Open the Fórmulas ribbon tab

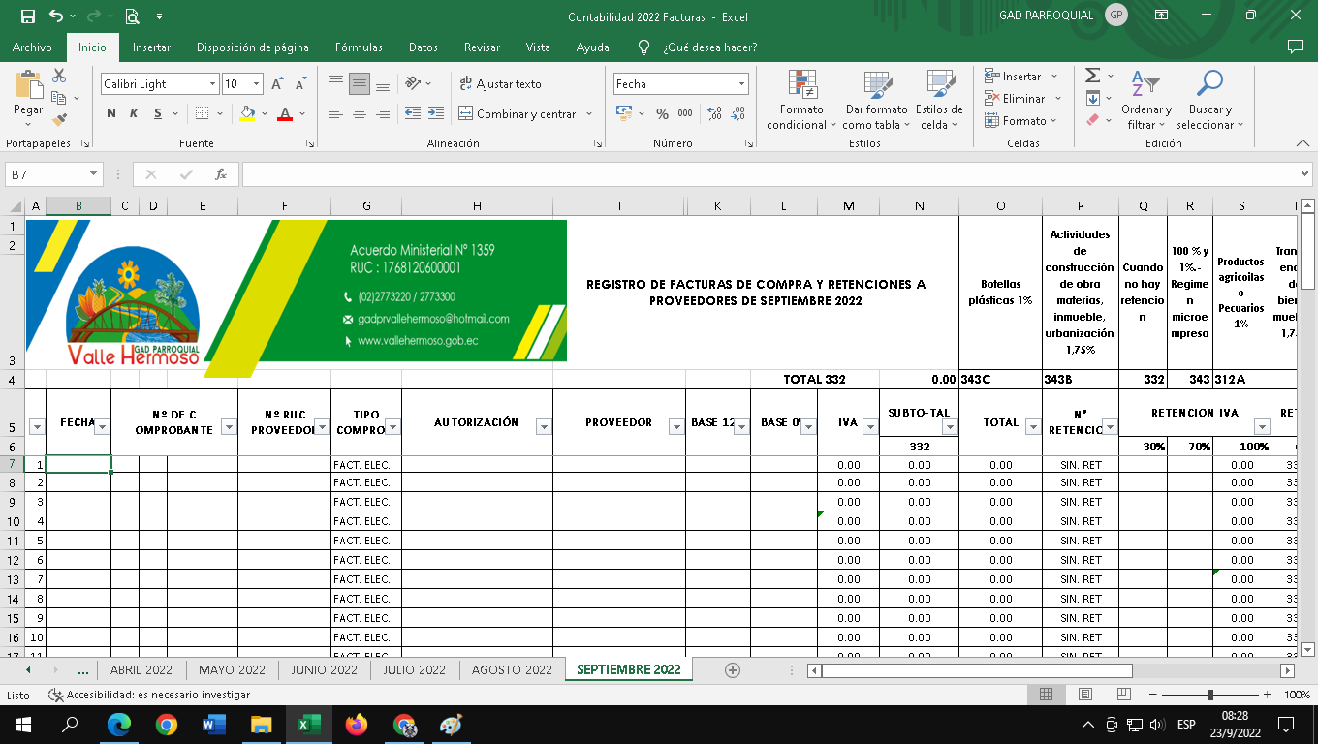[x=359, y=46]
